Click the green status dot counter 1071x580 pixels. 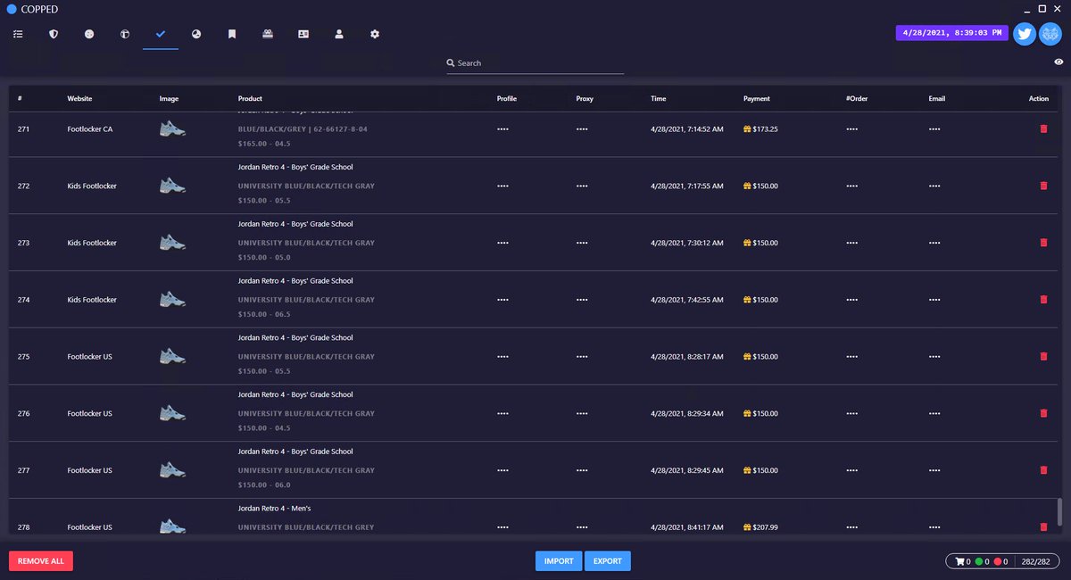(x=979, y=561)
